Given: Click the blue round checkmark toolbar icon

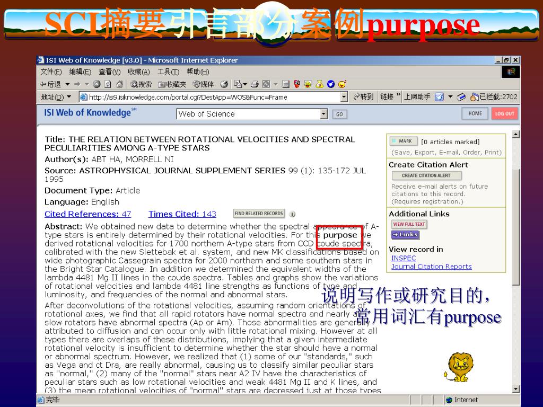Looking at the screenshot, I should [331, 84].
